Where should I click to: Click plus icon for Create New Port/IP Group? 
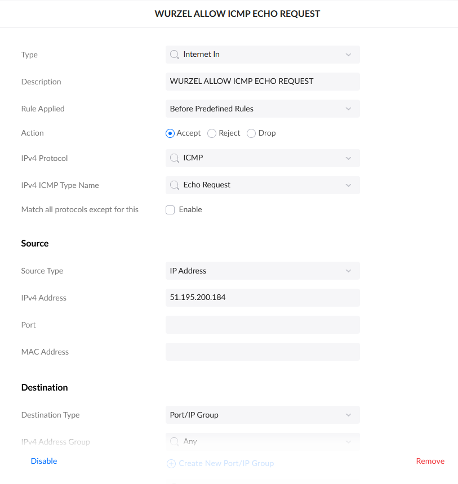(171, 464)
